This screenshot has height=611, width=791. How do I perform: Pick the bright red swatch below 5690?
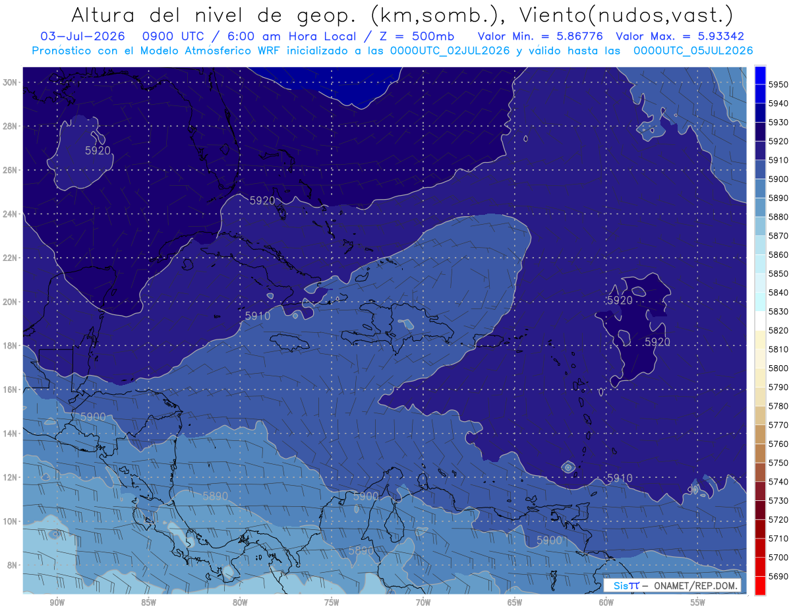[x=760, y=585]
